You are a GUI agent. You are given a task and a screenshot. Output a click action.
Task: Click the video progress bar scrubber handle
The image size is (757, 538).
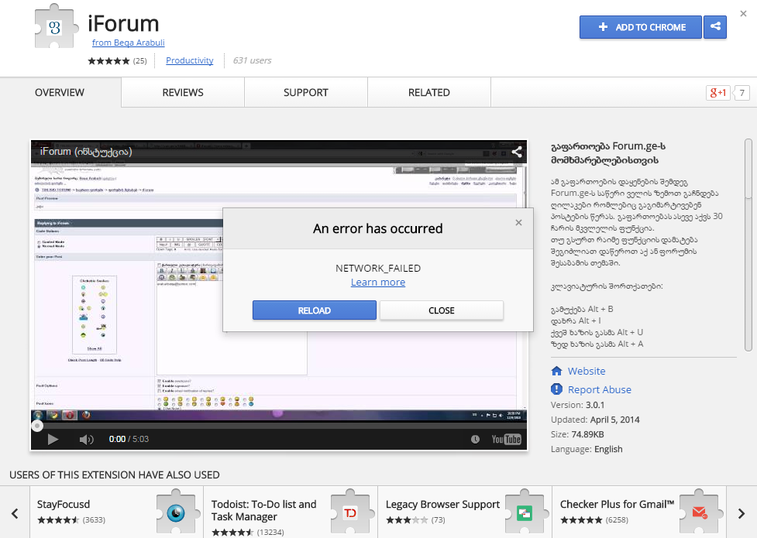click(37, 426)
